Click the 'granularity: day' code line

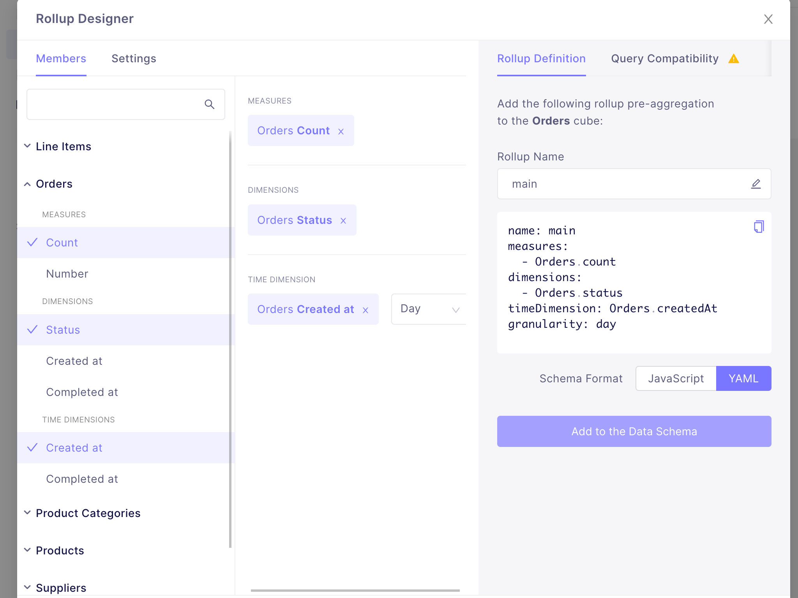click(562, 324)
